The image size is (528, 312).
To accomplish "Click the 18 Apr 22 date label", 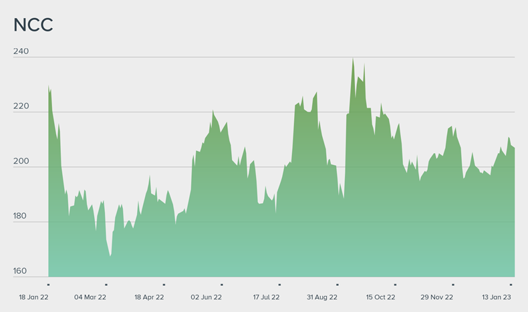I will click(x=149, y=297).
